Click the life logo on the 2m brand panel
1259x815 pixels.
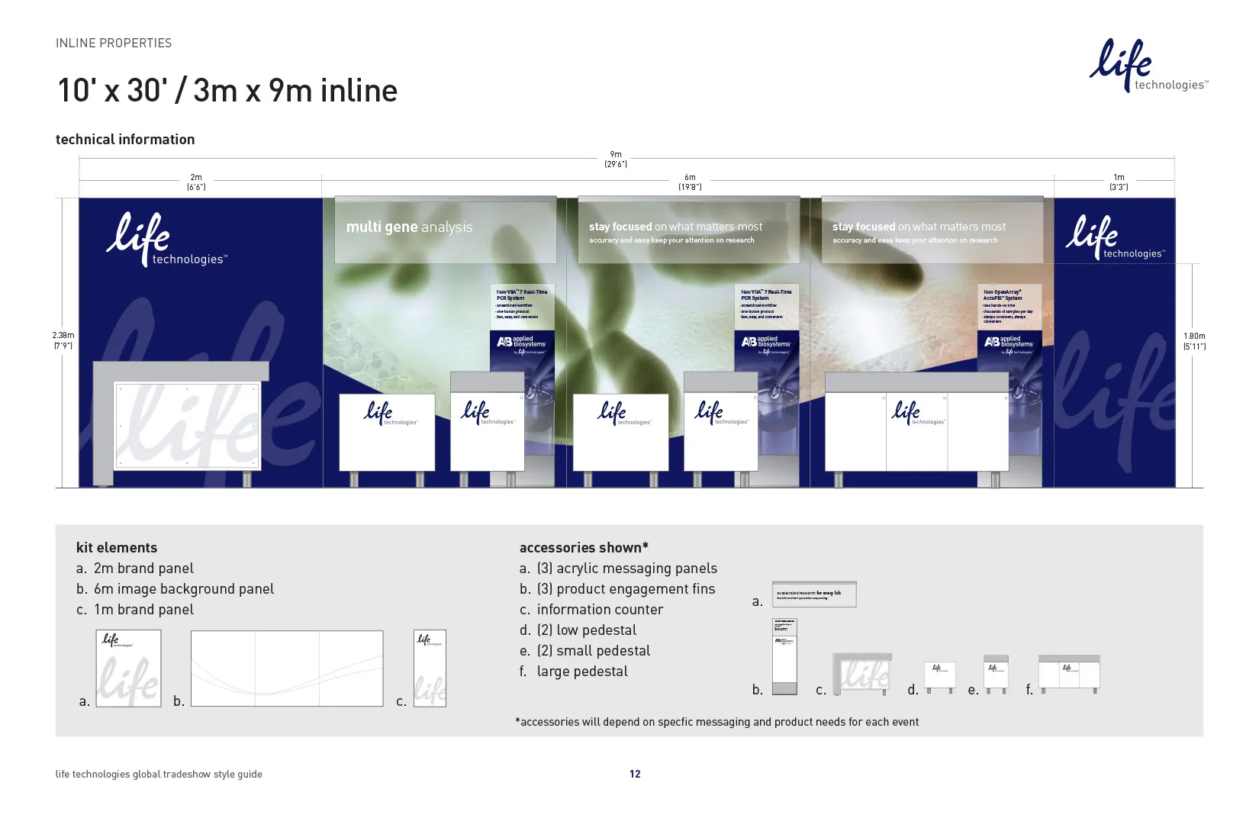coord(167,240)
